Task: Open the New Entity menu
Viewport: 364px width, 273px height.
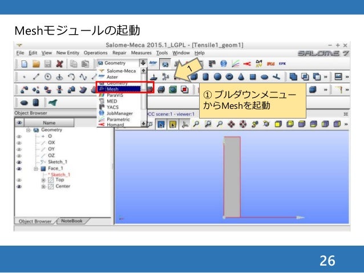Action: point(68,53)
